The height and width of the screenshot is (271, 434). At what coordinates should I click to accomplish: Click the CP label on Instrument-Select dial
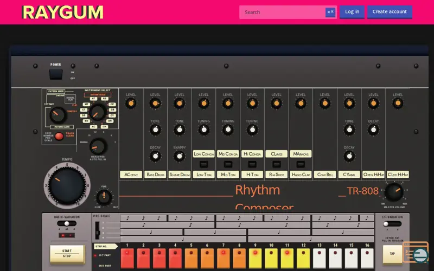112,105
